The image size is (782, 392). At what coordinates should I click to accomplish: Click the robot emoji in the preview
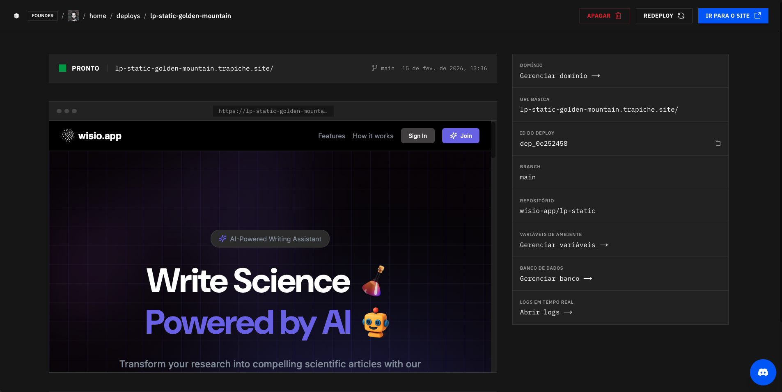coord(375,323)
